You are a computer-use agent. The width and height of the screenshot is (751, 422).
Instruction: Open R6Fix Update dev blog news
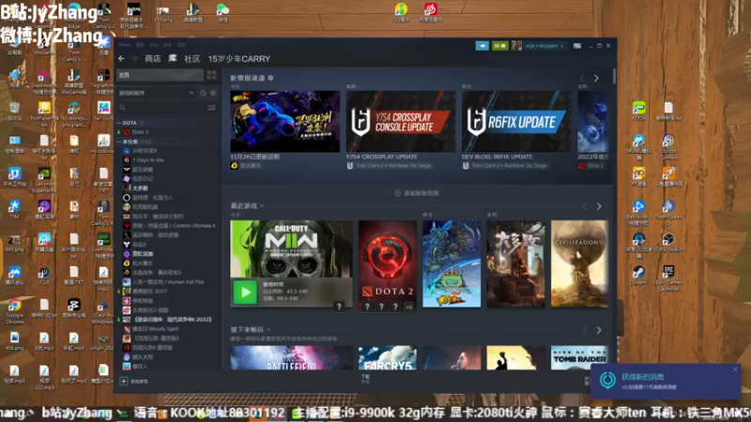tap(516, 122)
